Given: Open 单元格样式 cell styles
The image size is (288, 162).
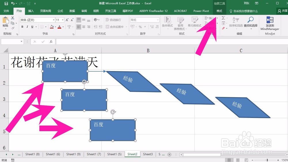Looking at the screenshot, I should 194,23.
